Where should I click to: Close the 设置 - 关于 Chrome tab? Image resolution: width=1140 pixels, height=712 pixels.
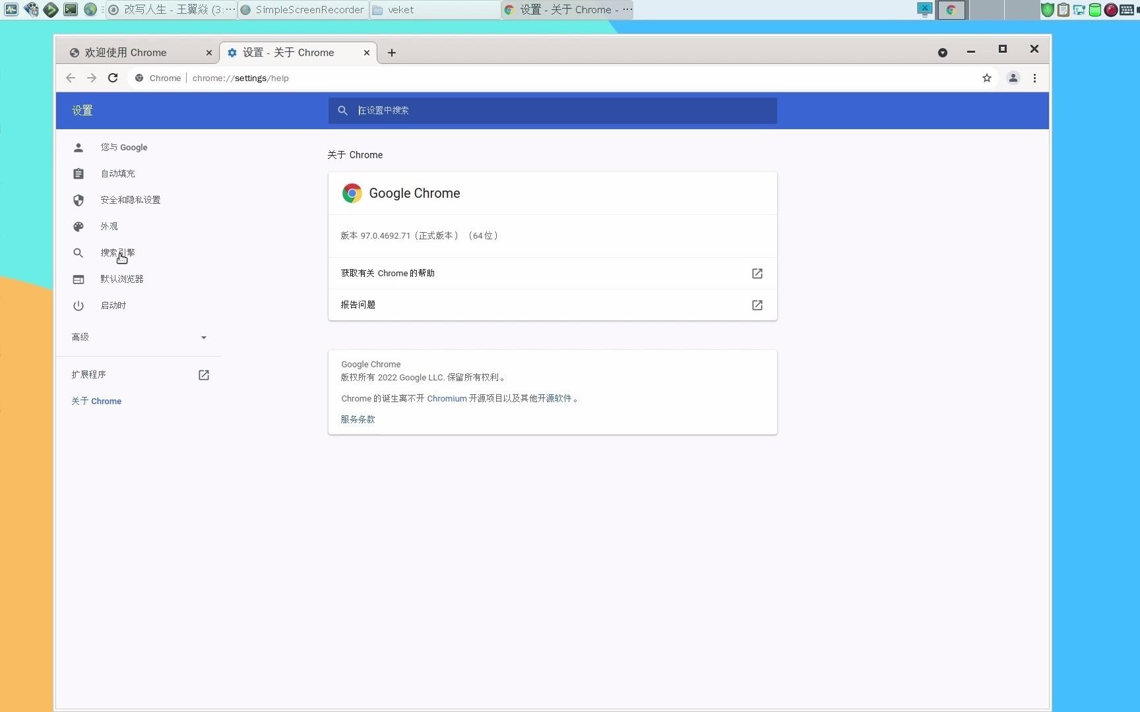click(x=367, y=53)
